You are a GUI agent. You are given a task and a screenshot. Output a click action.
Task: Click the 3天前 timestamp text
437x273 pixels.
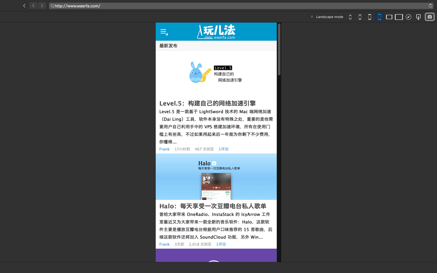179,245
